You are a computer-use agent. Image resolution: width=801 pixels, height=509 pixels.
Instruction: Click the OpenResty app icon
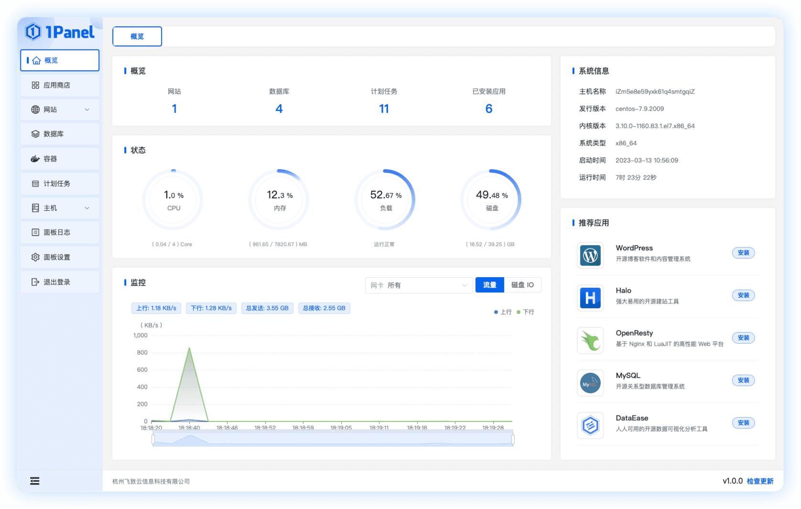590,341
